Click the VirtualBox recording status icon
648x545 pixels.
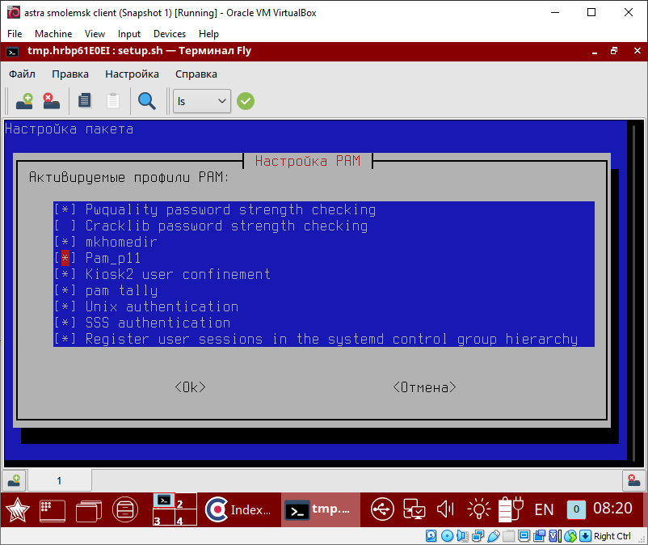(539, 536)
